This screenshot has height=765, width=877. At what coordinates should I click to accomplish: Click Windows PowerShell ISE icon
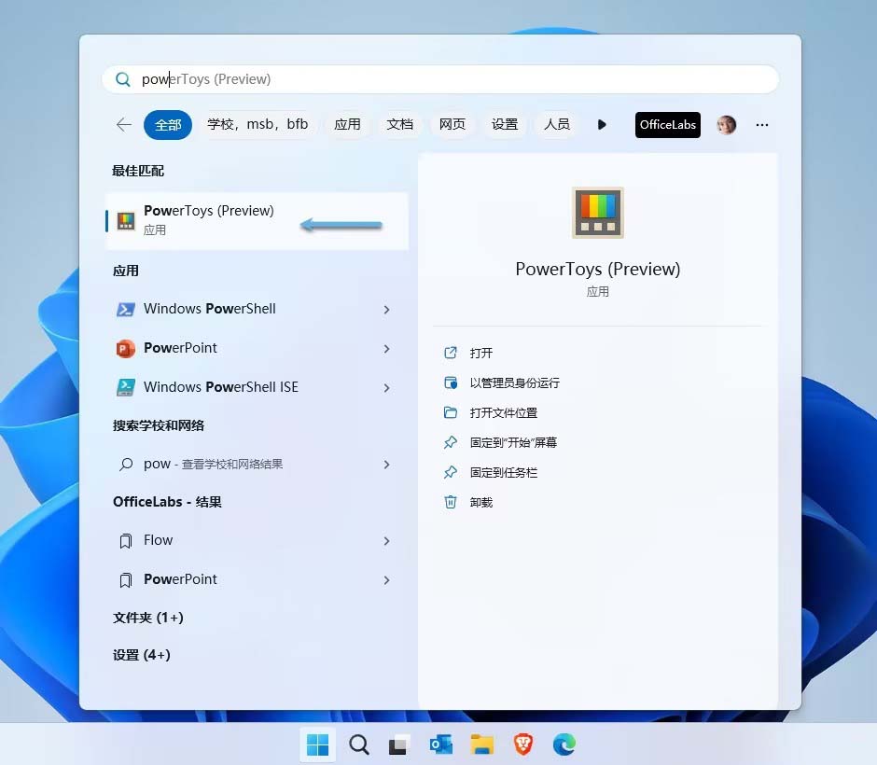(x=125, y=387)
